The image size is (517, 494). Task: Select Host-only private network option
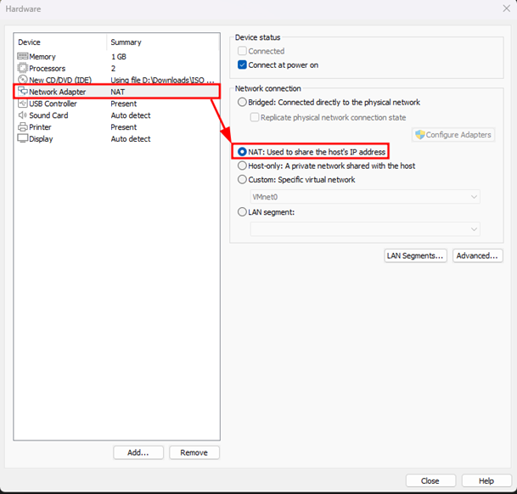point(242,166)
